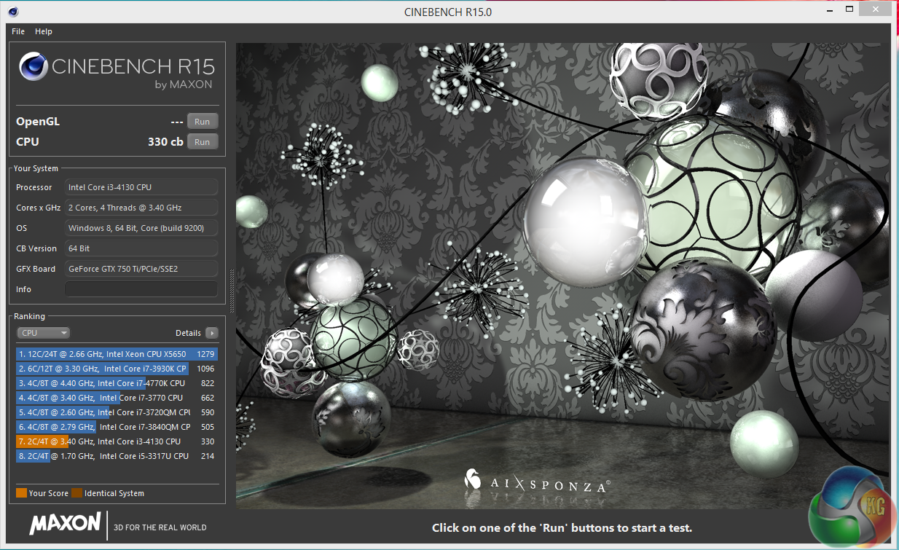This screenshot has height=550, width=899.
Task: Select the Core i5-3317U ranking entry
Action: coord(117,456)
